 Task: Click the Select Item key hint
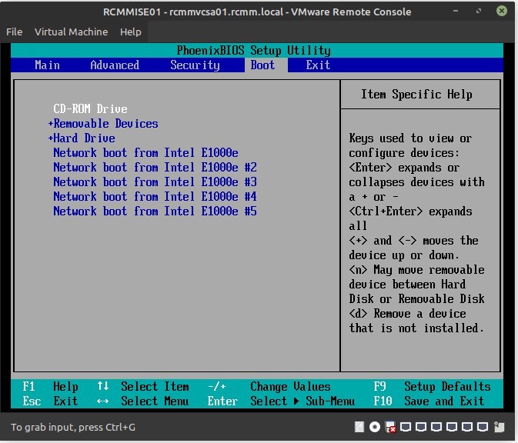(142, 386)
